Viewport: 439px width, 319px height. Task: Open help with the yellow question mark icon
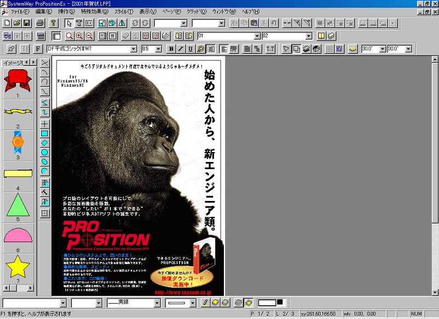[53, 23]
